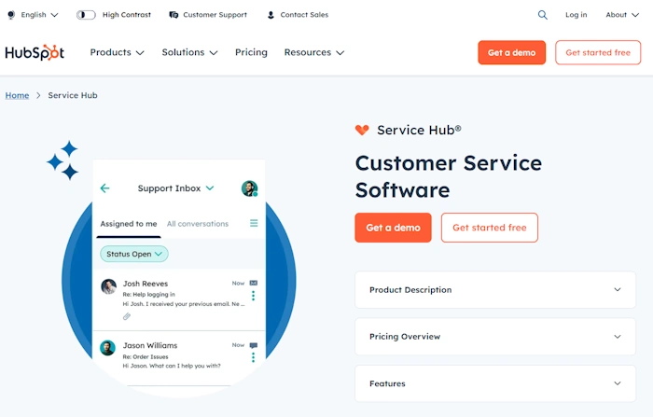The image size is (653, 417).
Task: Click the user avatar in Support Inbox header
Action: 249,188
